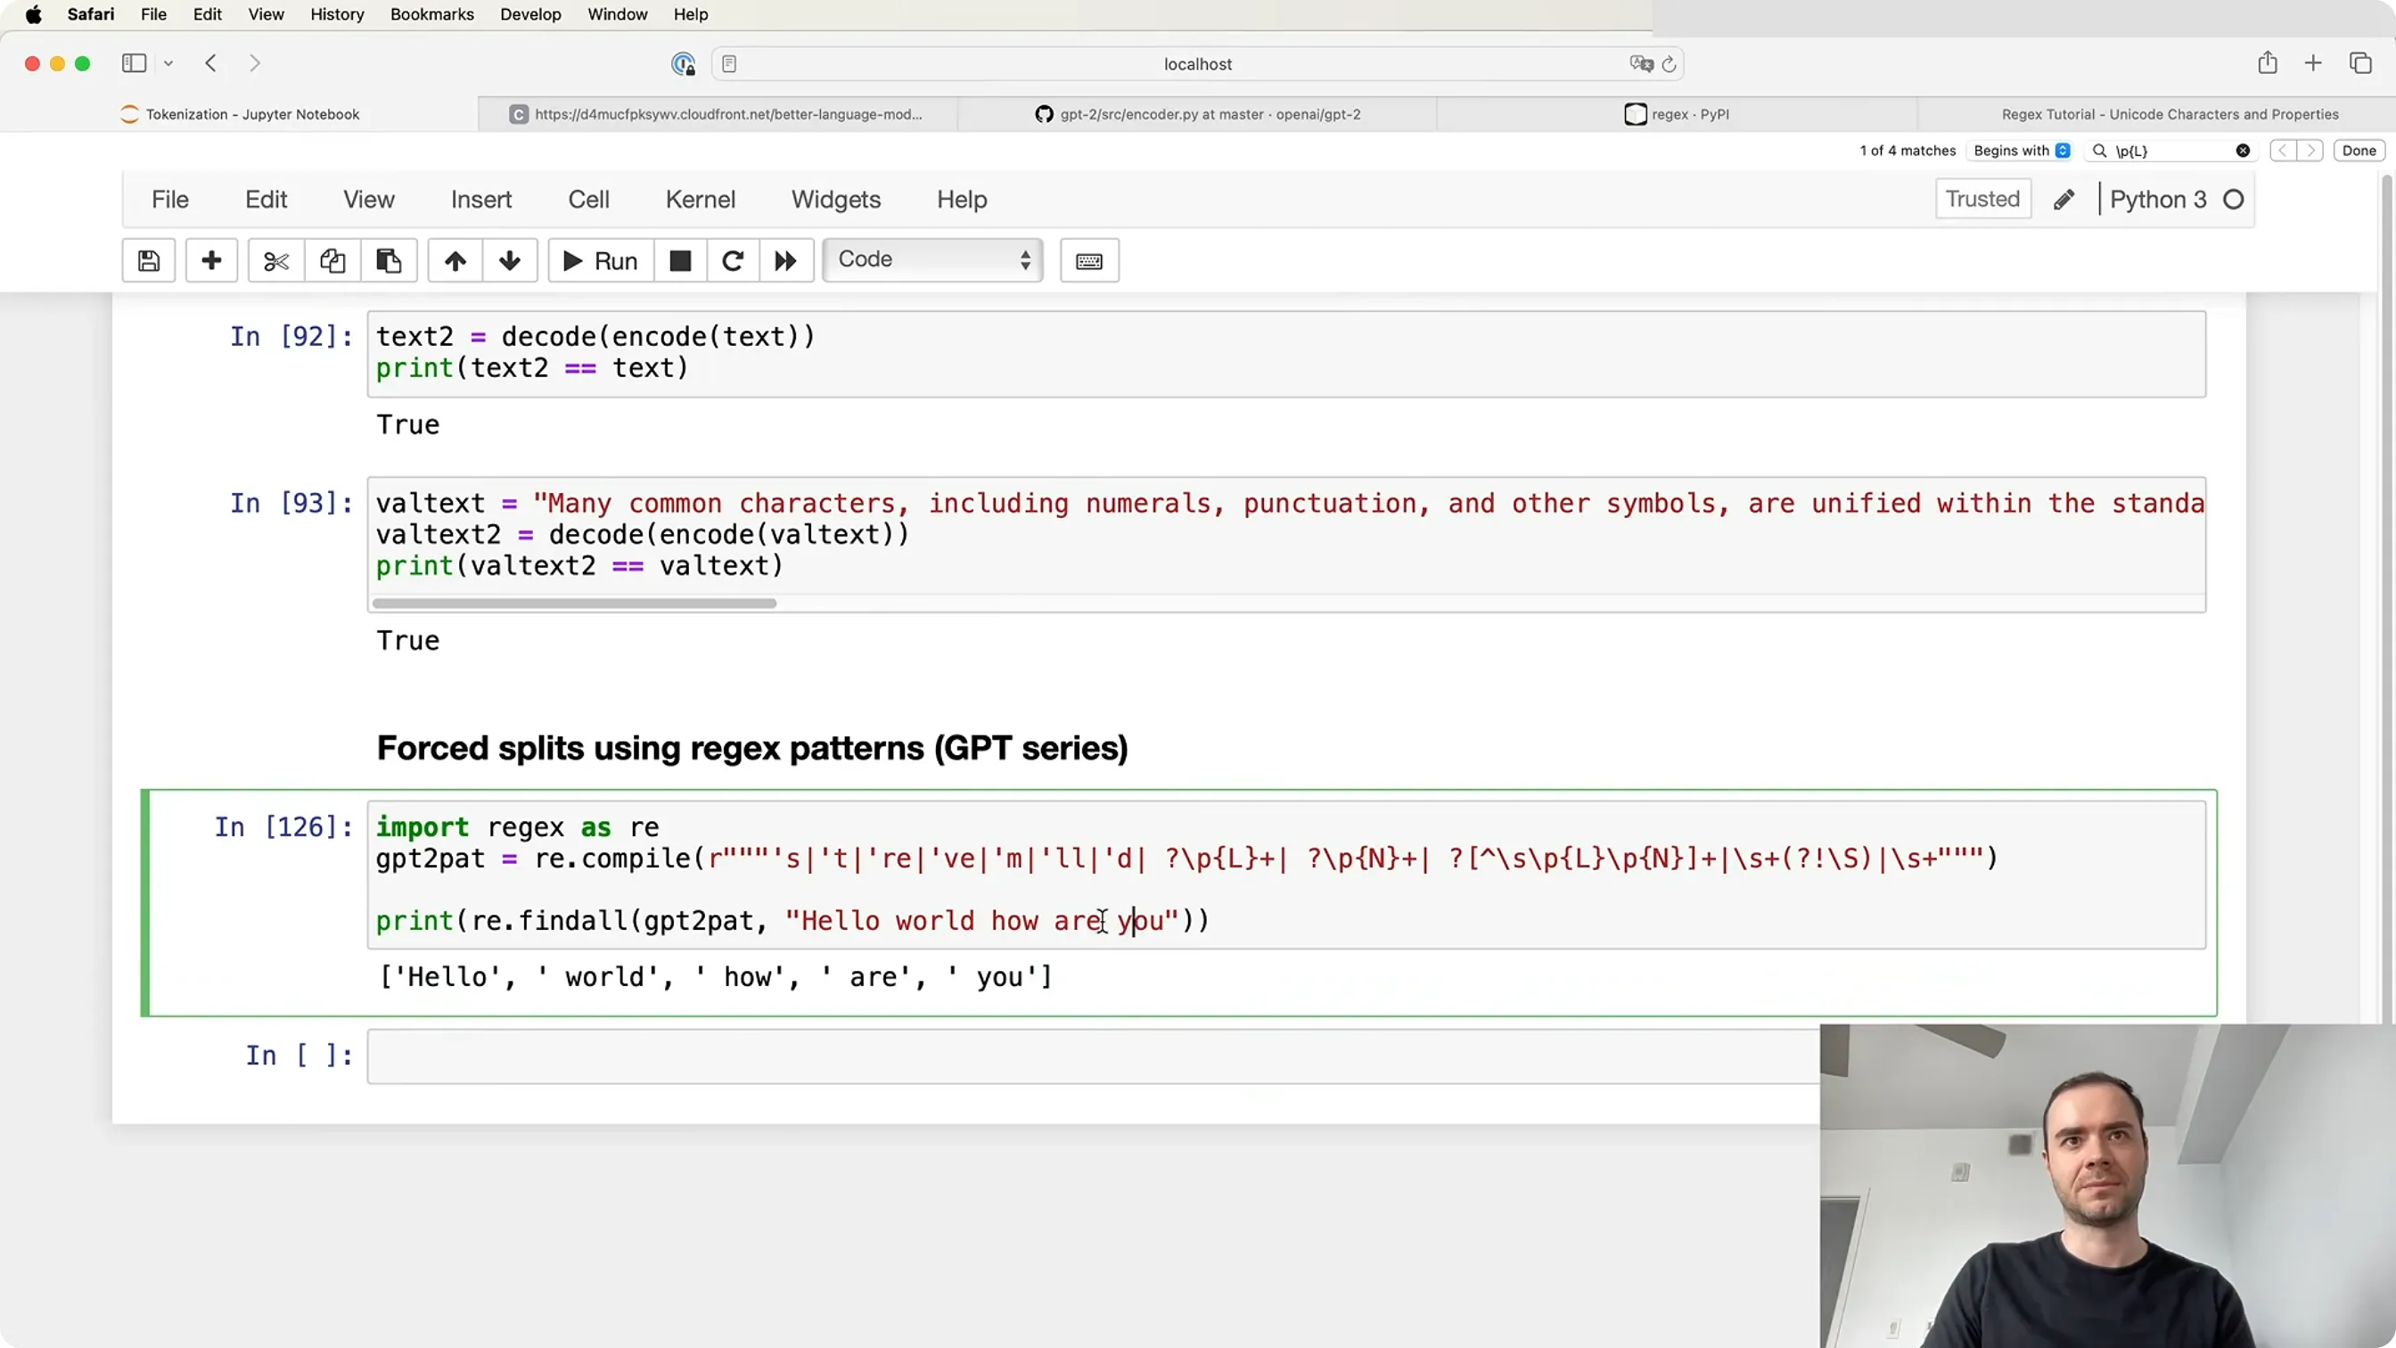Click into the empty code cell

(x=1093, y=1056)
